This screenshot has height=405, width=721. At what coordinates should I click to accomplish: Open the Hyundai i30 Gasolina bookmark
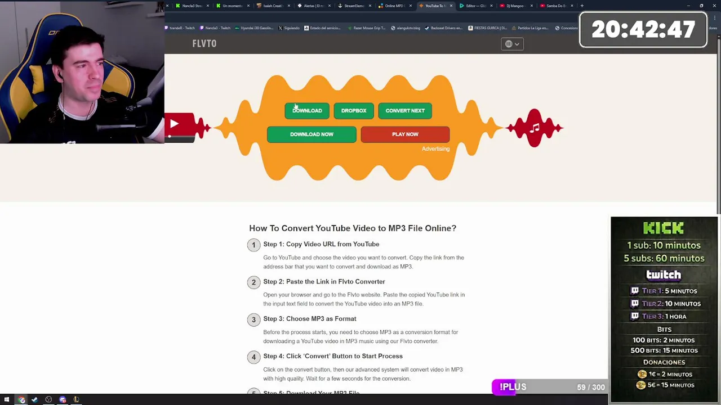pos(253,28)
